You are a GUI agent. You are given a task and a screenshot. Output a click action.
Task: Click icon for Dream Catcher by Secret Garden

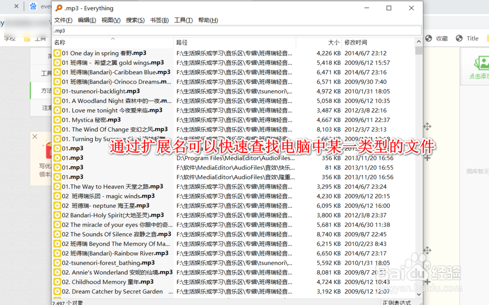click(x=57, y=291)
